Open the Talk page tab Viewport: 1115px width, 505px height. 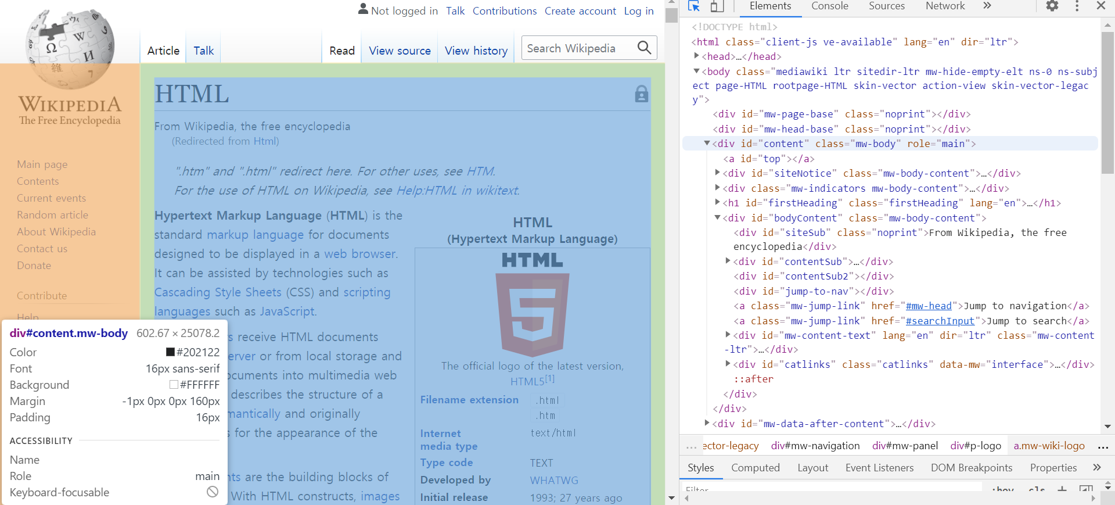(203, 51)
